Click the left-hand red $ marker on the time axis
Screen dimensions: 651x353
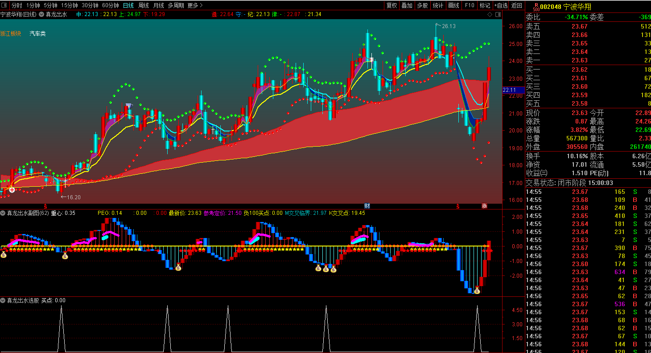click(x=45, y=206)
